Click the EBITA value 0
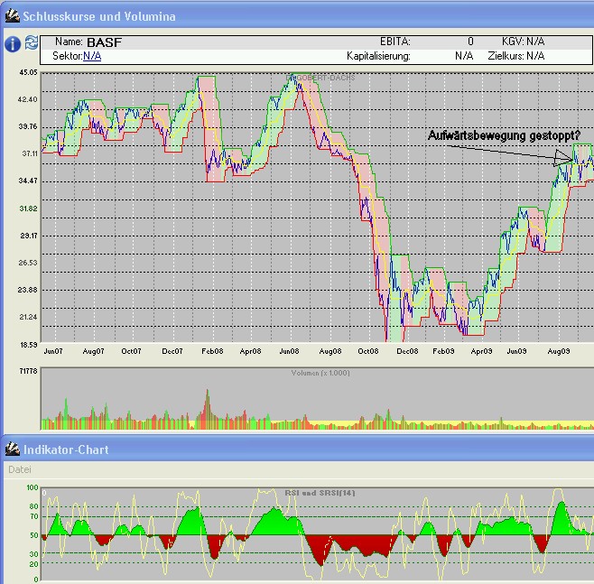The height and width of the screenshot is (584, 594). (x=470, y=41)
